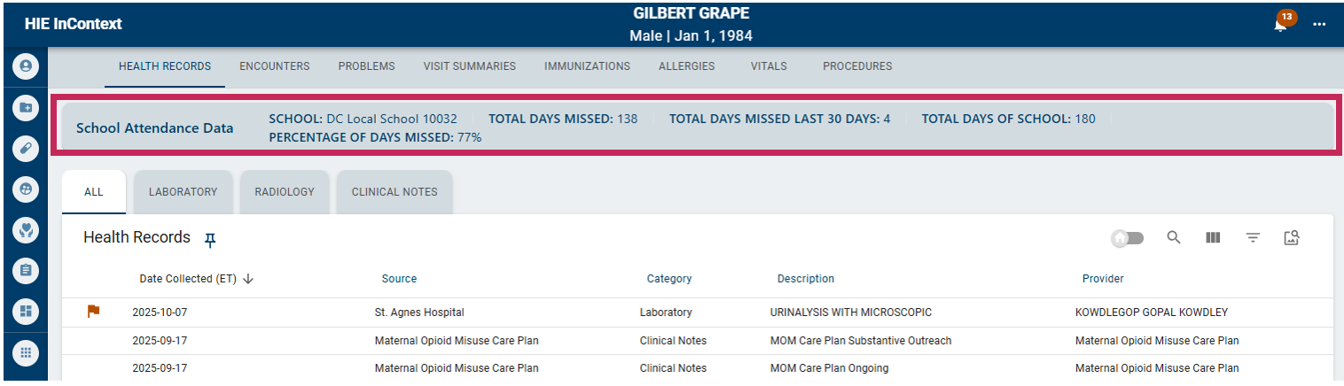1344x386 pixels.
Task: Open the apps grid launcher
Action: pyautogui.click(x=26, y=352)
